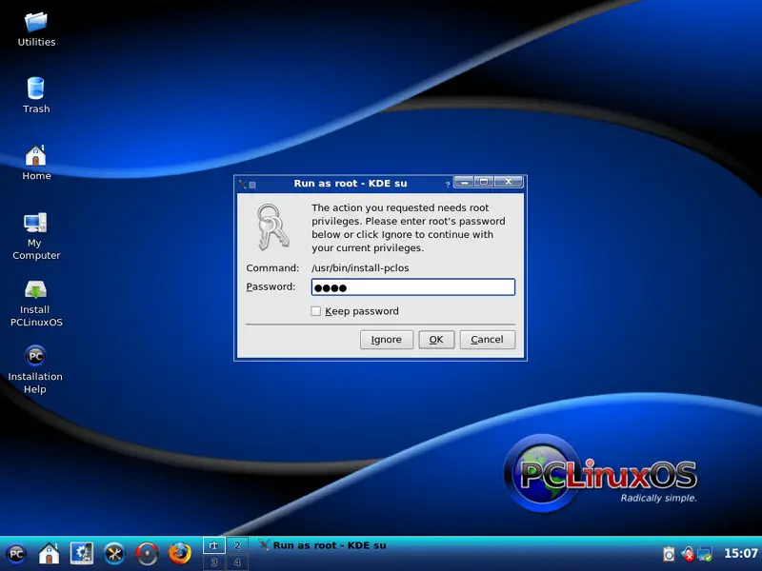Screen dimensions: 762x571
Task: Open the wrench and screwdriver tools icon in the taskbar
Action: 114,554
